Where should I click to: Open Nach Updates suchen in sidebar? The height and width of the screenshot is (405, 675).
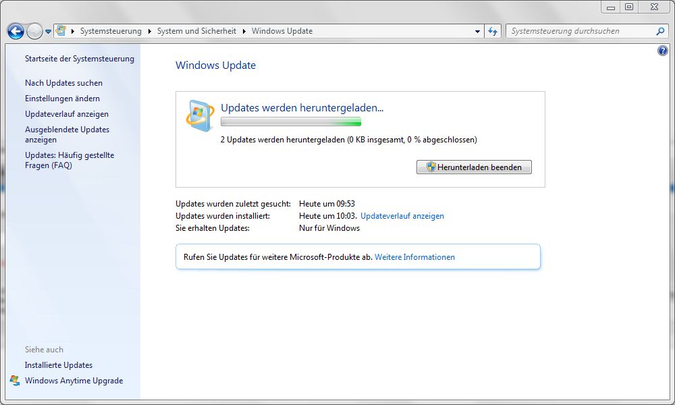[63, 83]
